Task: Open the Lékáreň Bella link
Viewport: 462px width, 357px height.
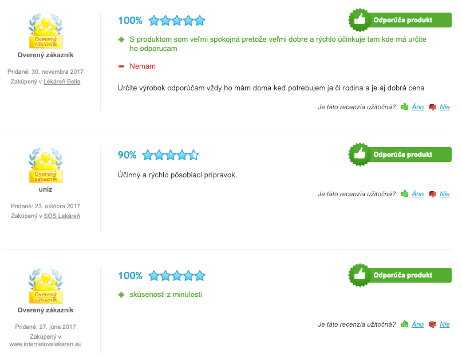Action: coord(62,82)
